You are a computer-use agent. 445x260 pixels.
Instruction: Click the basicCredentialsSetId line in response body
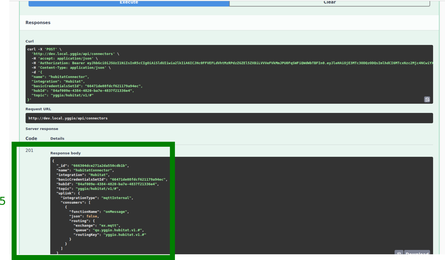pyautogui.click(x=112, y=180)
